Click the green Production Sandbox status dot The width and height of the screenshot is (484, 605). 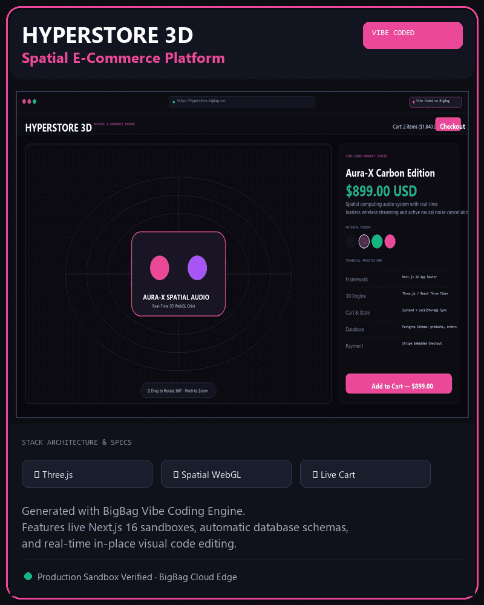tap(28, 577)
